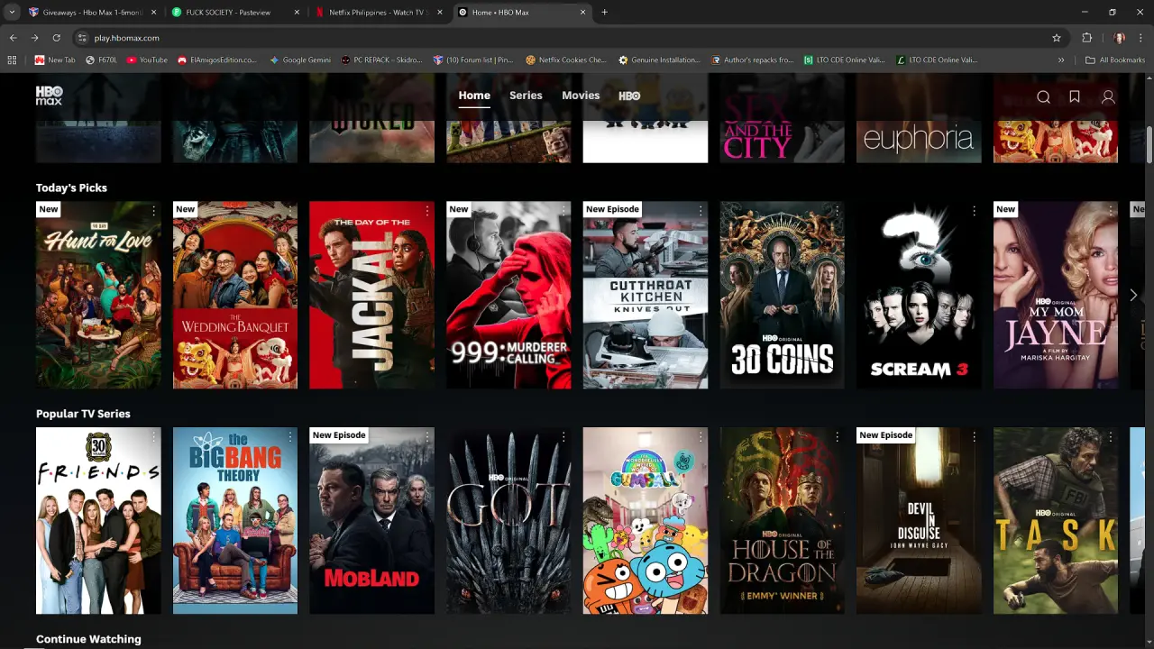
Task: Bookmark this page with the star icon
Action: coord(1057,38)
